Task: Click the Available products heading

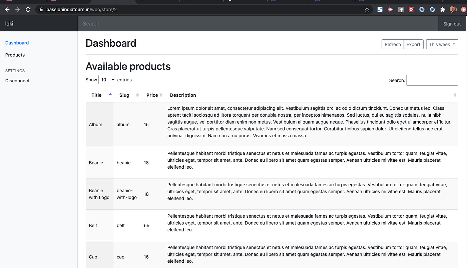Action: (x=128, y=66)
